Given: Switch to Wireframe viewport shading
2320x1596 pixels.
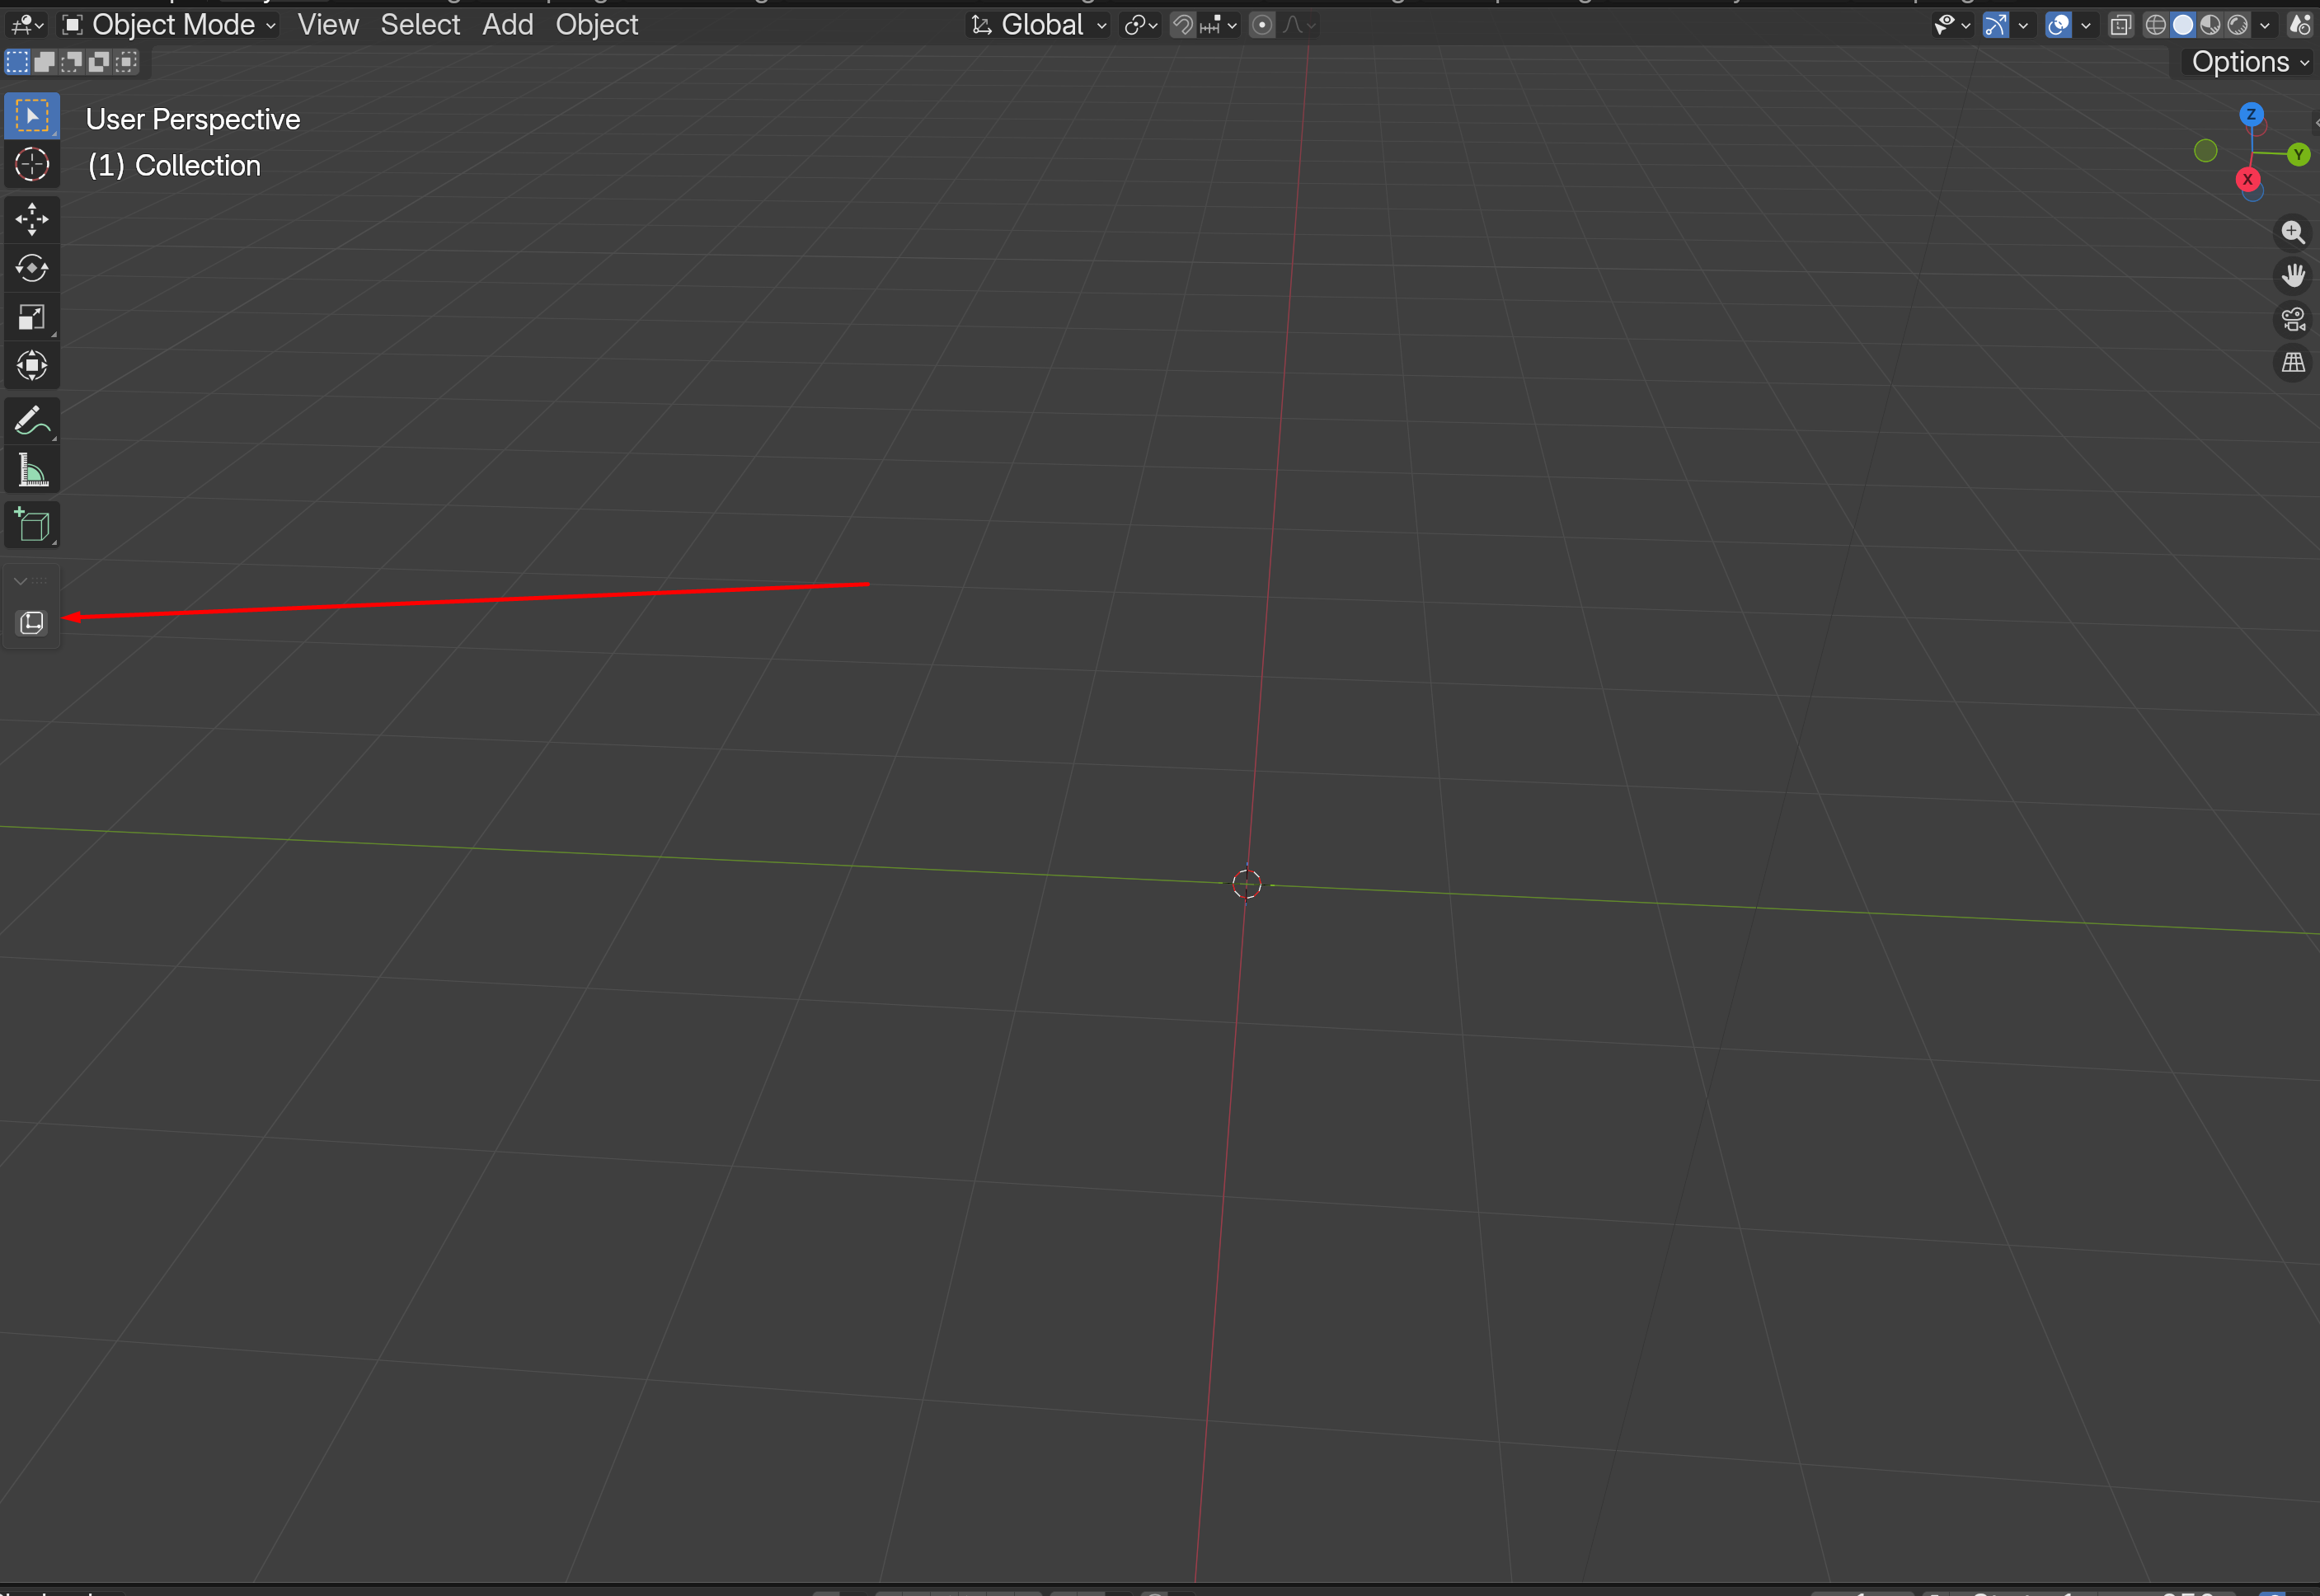Looking at the screenshot, I should 2156,25.
